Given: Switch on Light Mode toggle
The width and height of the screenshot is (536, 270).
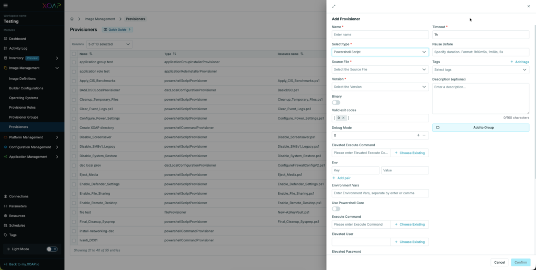Looking at the screenshot, I should (x=52, y=249).
